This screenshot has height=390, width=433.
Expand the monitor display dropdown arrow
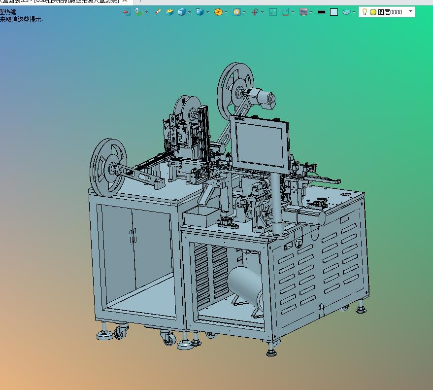coord(311,12)
